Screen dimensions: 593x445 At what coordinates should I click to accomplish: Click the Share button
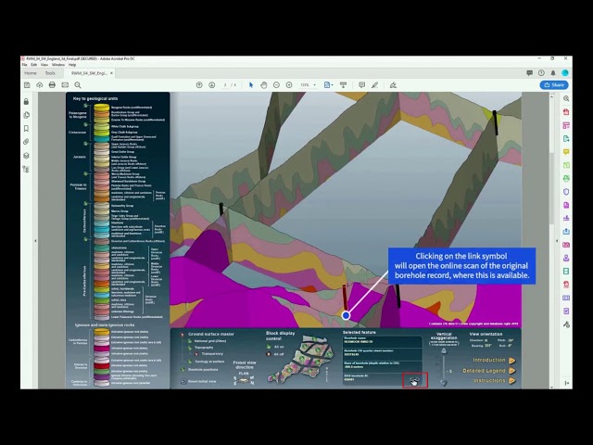coord(554,85)
